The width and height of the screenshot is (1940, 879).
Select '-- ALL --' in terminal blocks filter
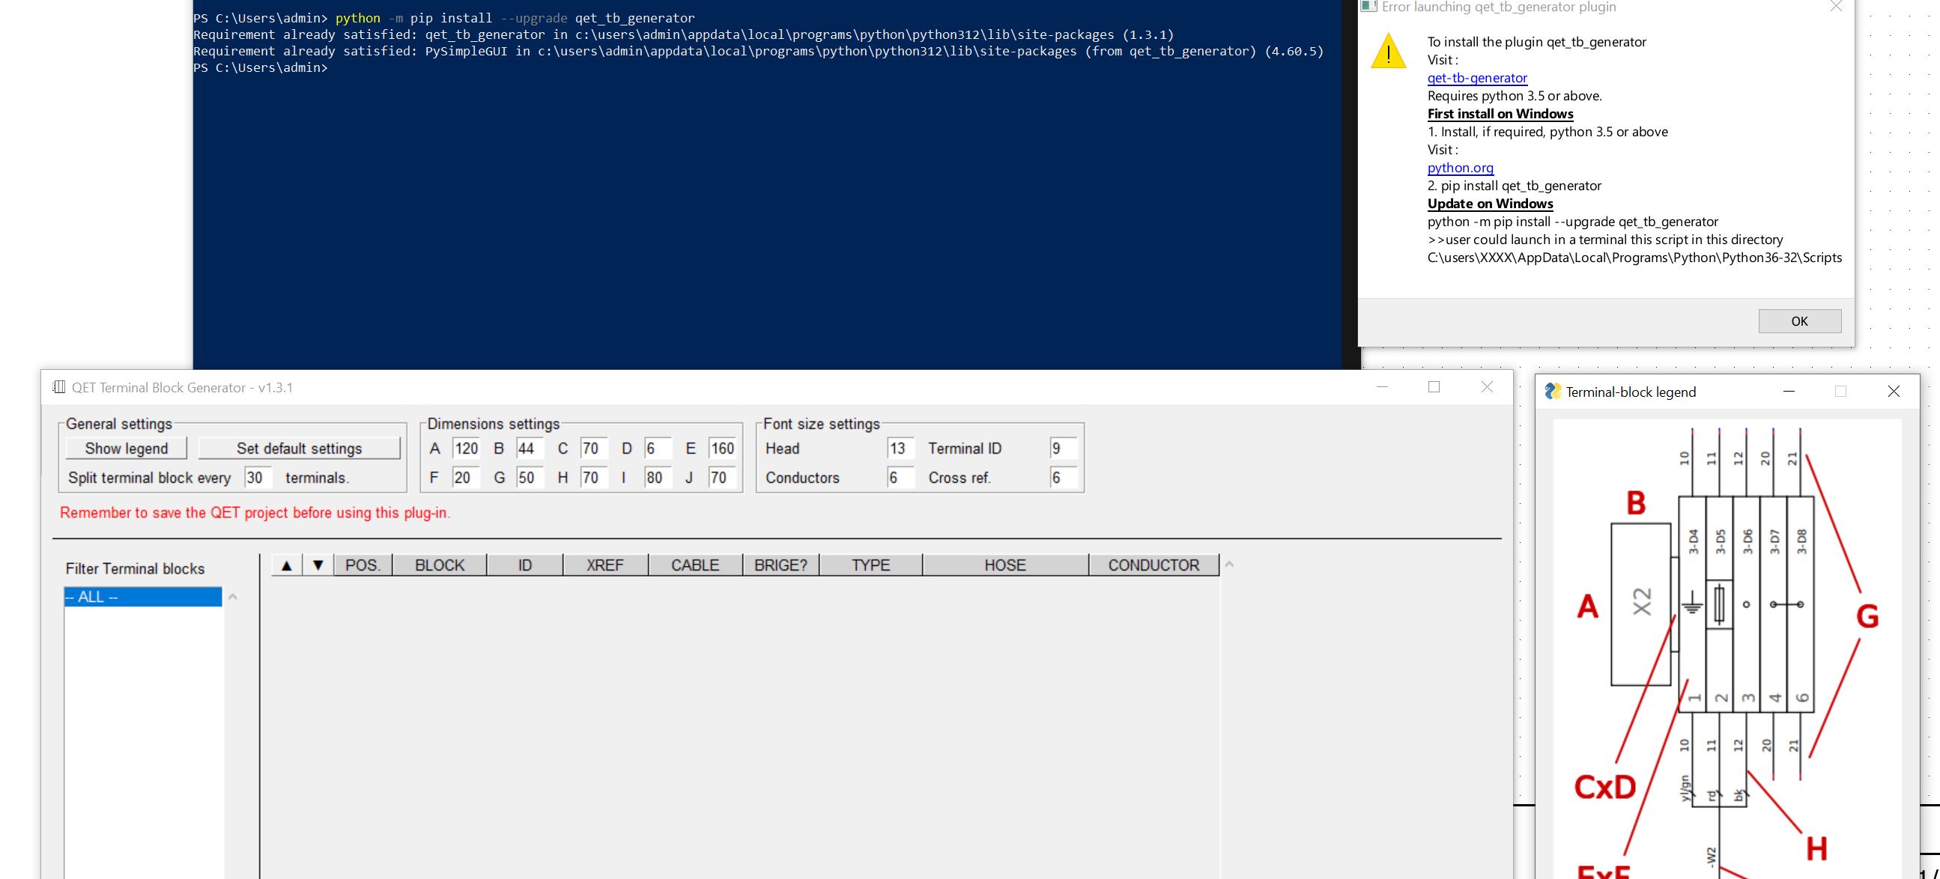[x=142, y=597]
